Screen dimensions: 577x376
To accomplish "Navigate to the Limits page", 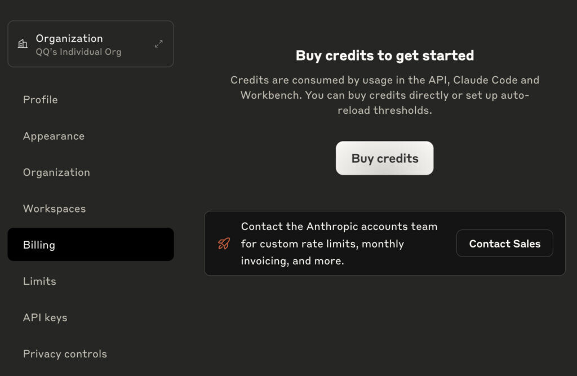I will pyautogui.click(x=39, y=281).
